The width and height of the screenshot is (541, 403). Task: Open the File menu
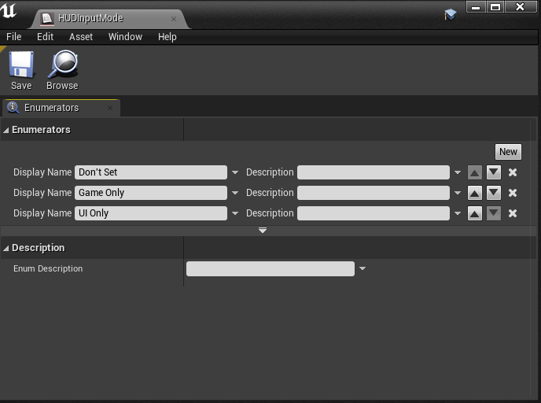(x=14, y=37)
